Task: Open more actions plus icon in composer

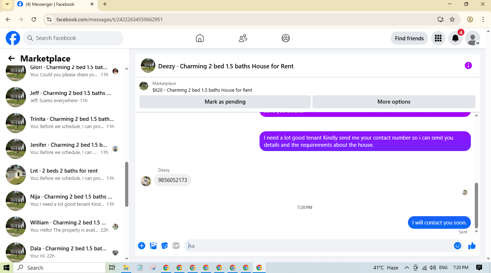Action: [142, 246]
